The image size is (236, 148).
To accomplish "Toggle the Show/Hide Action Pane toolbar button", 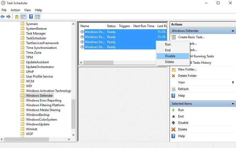I will [x=38, y=16].
